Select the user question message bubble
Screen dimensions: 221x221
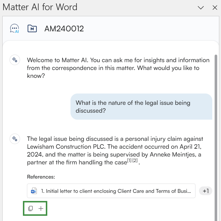[141, 107]
